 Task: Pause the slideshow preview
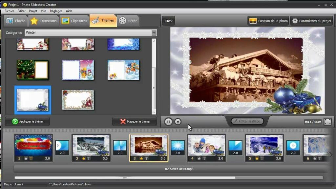tap(168, 121)
